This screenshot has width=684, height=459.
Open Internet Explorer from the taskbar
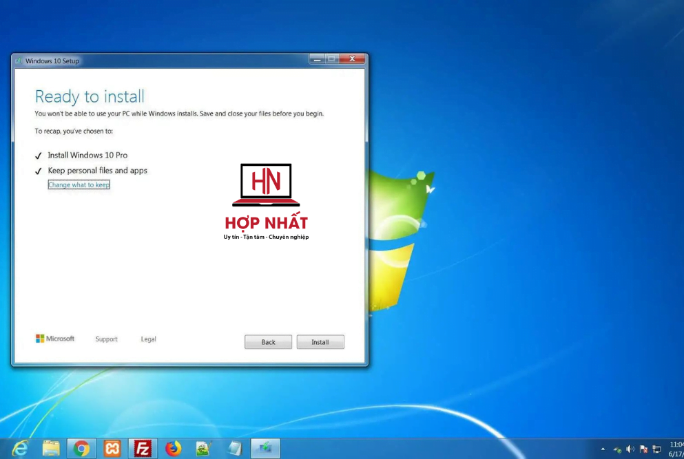pos(20,449)
